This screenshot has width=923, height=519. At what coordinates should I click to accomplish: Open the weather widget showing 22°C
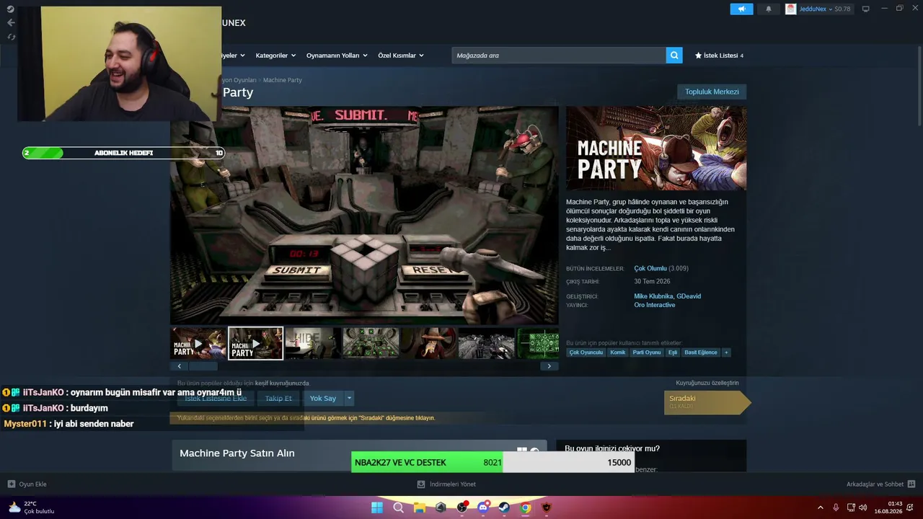32,507
